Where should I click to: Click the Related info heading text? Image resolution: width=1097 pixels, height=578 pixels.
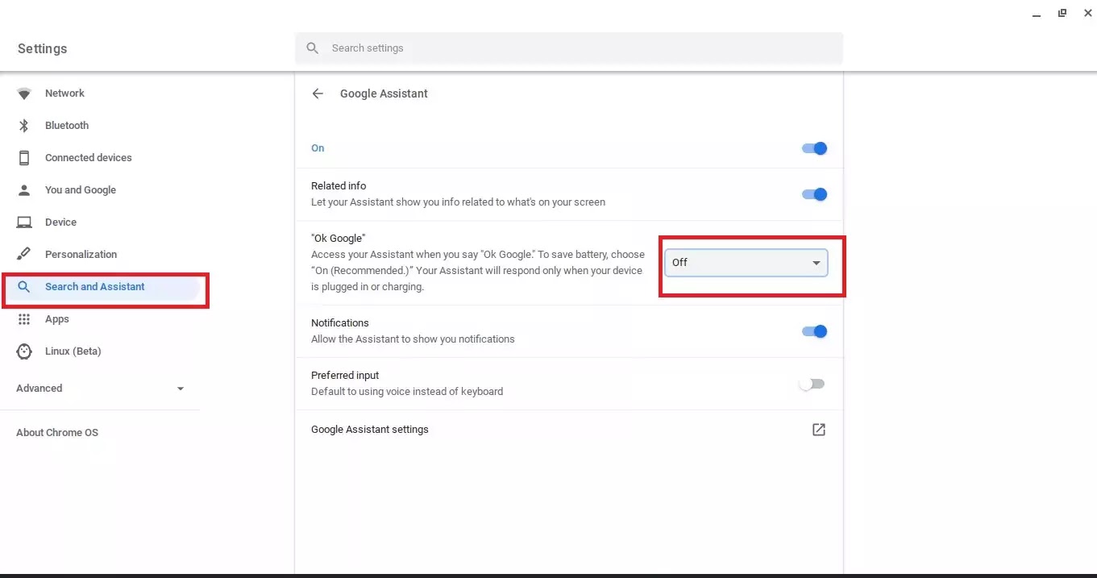pyautogui.click(x=339, y=186)
